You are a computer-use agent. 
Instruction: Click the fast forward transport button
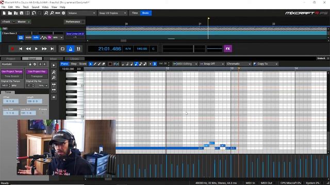click(x=44, y=49)
